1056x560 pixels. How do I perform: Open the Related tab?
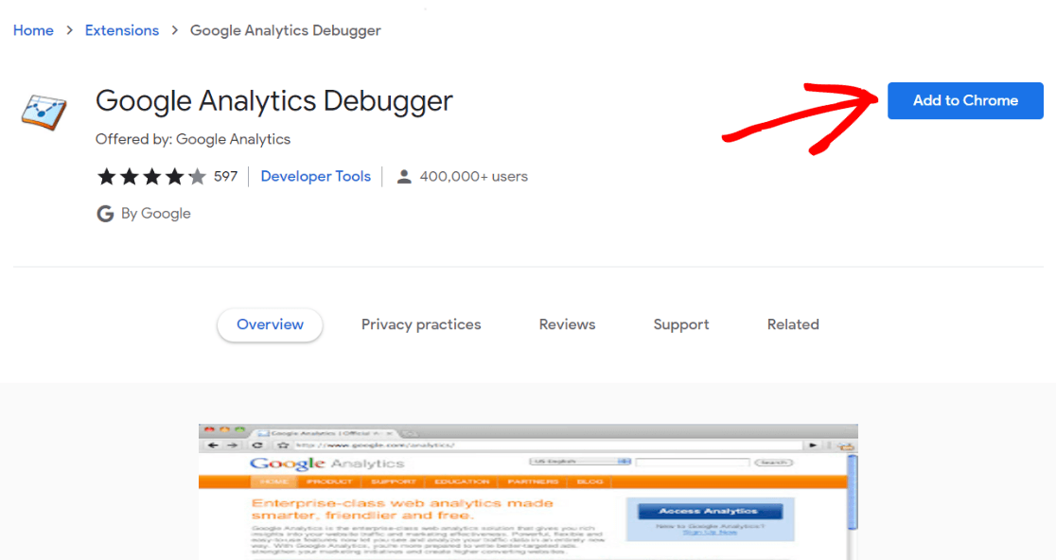pyautogui.click(x=793, y=324)
